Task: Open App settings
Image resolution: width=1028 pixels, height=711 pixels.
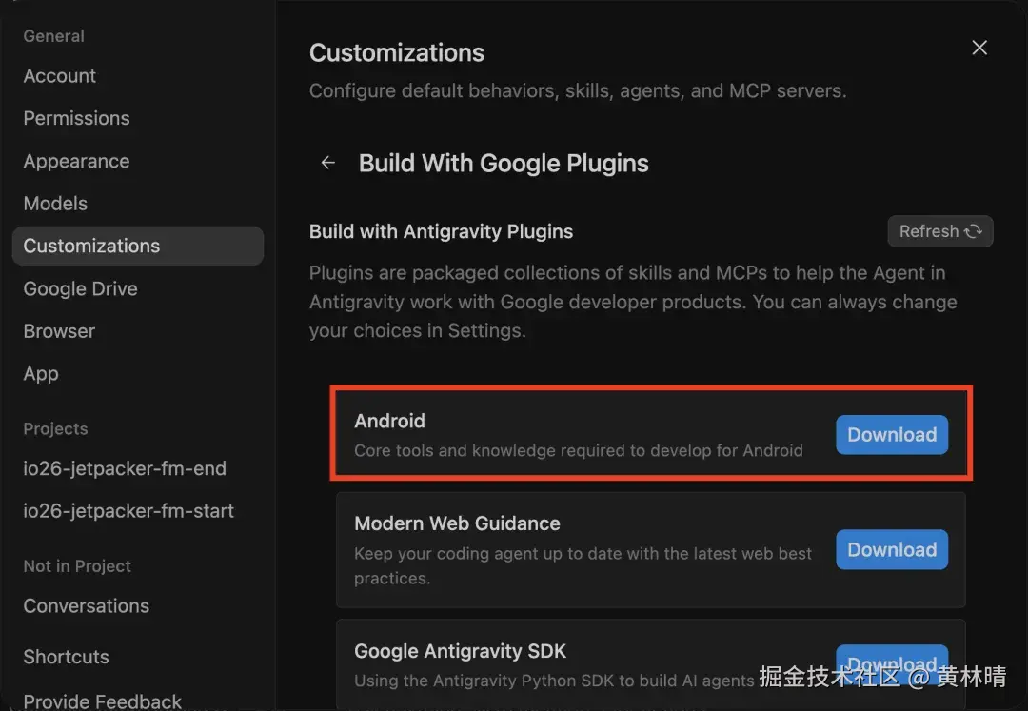Action: click(41, 373)
